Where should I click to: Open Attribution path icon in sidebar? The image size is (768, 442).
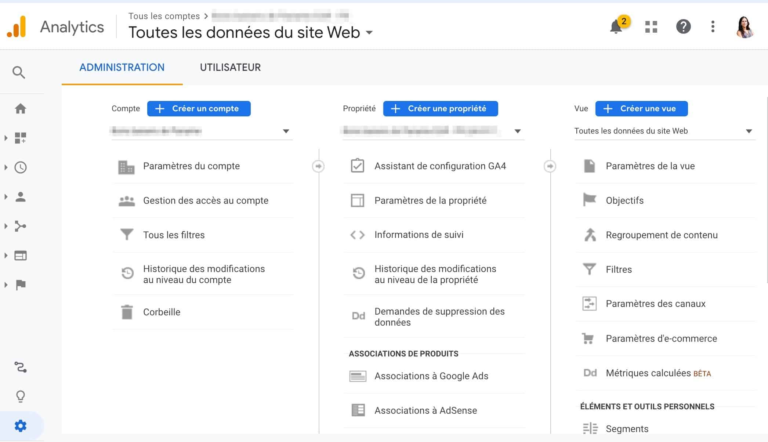click(21, 367)
